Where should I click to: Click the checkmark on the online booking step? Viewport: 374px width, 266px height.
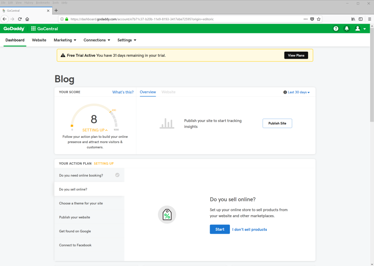coord(117,175)
